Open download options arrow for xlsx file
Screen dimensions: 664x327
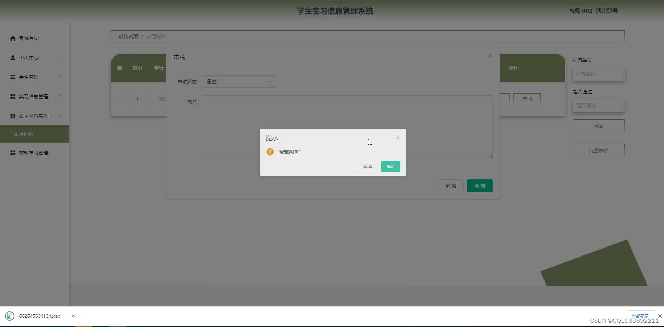pyautogui.click(x=74, y=316)
